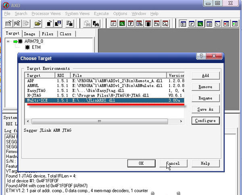The image size is (242, 195).
Task: Confirm with the OK button
Action: click(142, 163)
